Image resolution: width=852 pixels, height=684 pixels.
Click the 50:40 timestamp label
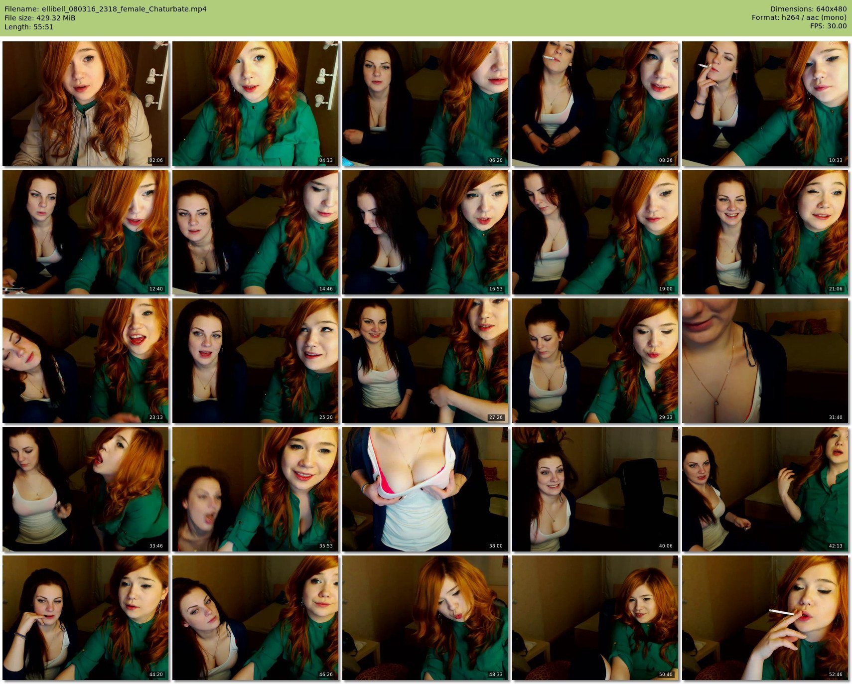[665, 675]
